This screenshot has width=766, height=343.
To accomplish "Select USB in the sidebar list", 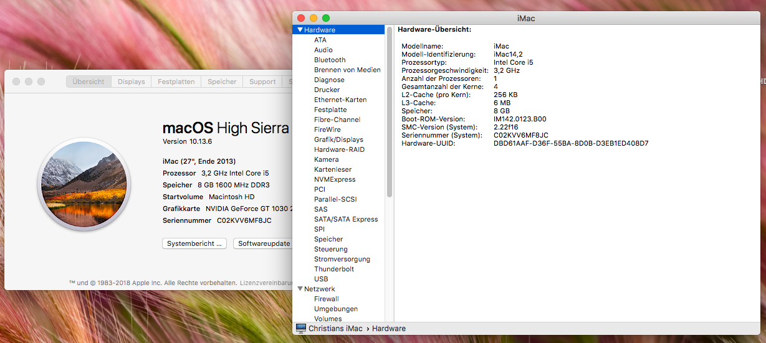I will coord(321,279).
